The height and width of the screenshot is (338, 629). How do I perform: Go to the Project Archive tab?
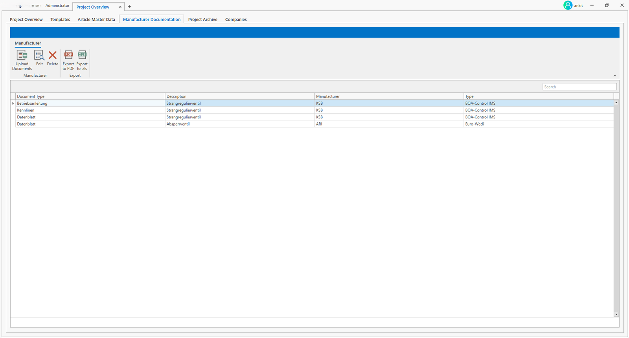point(202,20)
